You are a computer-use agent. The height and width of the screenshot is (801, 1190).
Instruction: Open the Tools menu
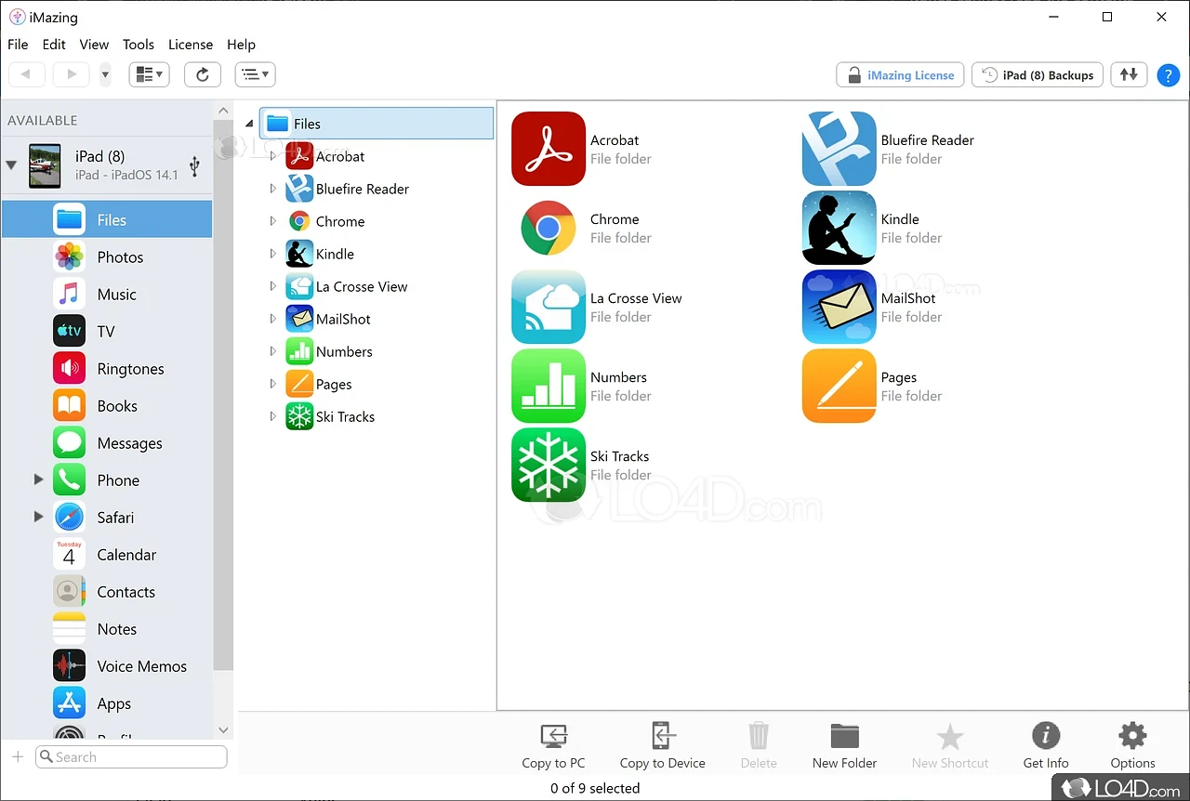click(139, 45)
